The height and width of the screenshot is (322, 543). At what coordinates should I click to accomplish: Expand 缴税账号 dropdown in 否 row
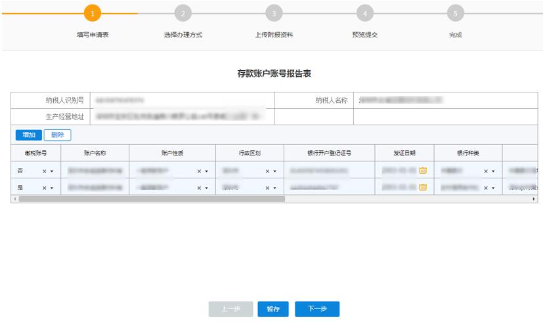[x=52, y=171]
